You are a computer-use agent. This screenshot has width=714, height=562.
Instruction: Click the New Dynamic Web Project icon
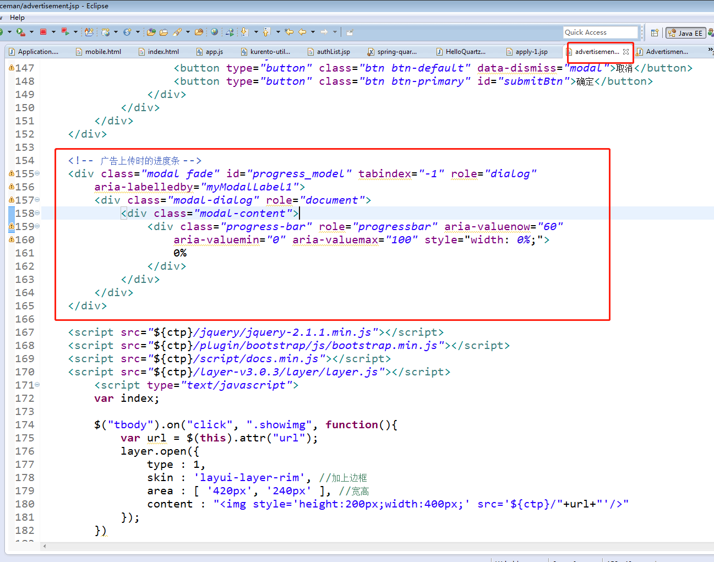tap(106, 32)
